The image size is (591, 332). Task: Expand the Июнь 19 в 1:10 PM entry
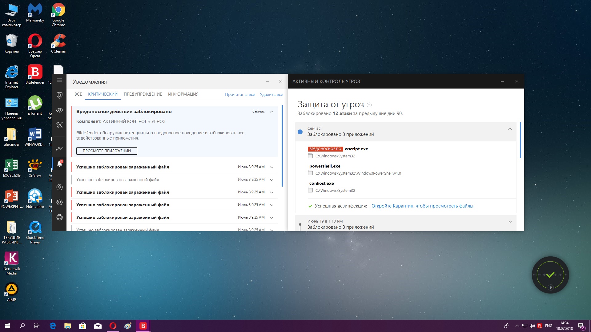(x=510, y=222)
